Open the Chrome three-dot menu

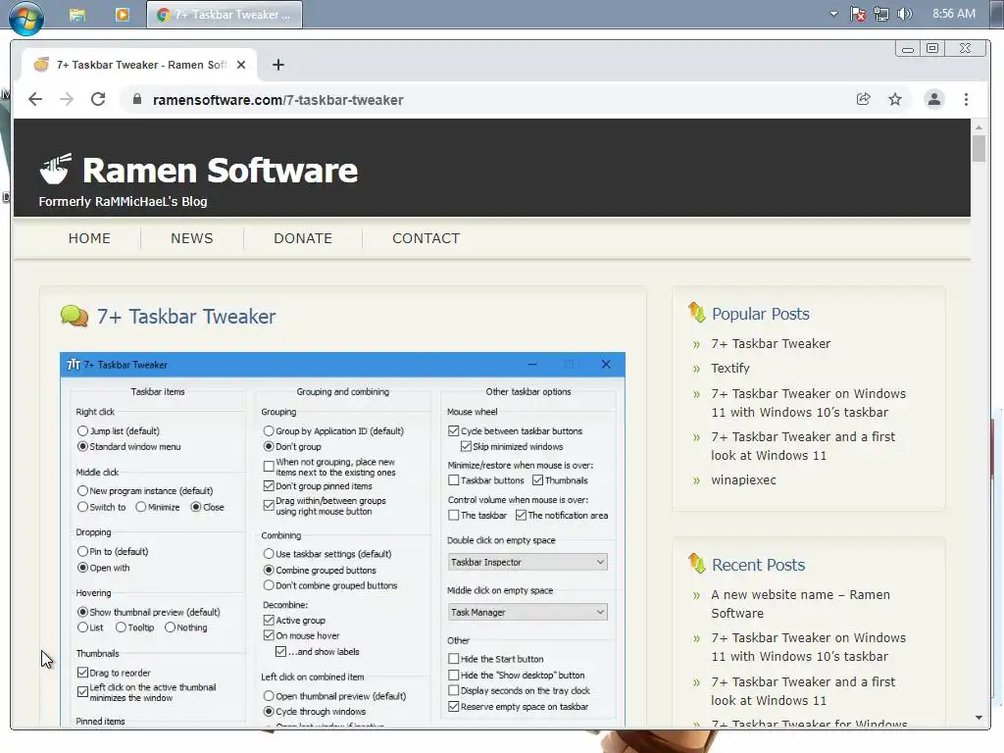(x=966, y=99)
